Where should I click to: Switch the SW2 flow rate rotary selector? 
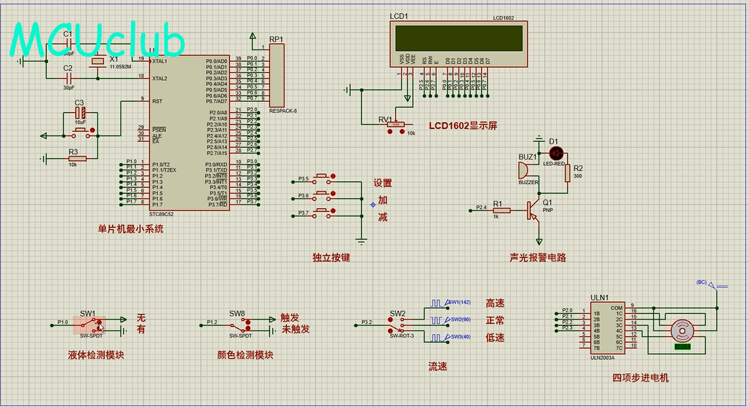click(400, 324)
